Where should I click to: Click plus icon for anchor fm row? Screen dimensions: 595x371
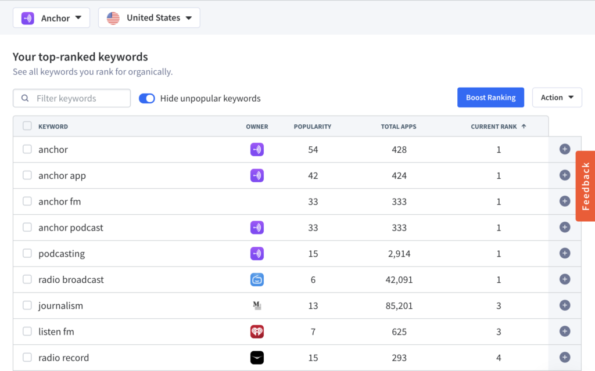tap(565, 201)
